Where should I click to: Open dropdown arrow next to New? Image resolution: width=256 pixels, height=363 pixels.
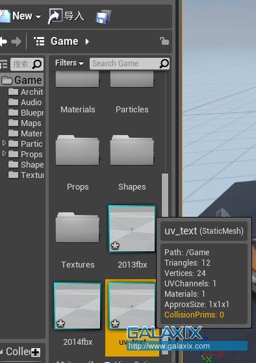[38, 17]
